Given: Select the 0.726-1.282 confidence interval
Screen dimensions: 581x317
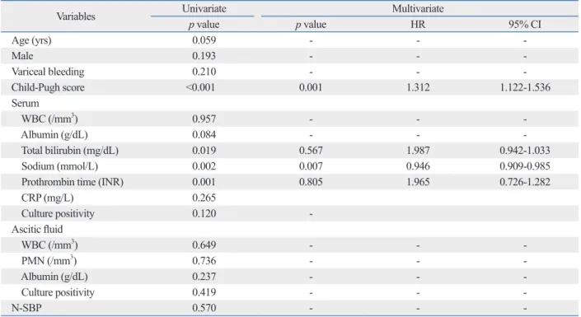Looking at the screenshot, I should [525, 182].
